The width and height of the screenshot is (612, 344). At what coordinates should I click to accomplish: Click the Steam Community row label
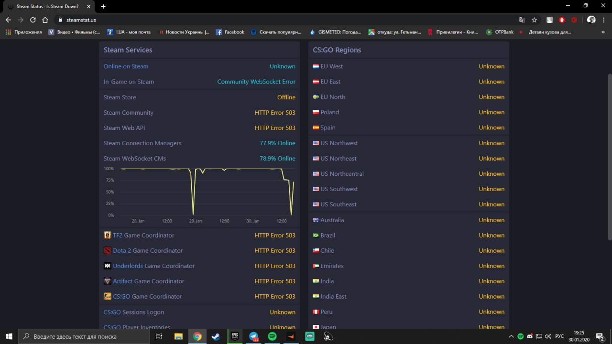[129, 112]
